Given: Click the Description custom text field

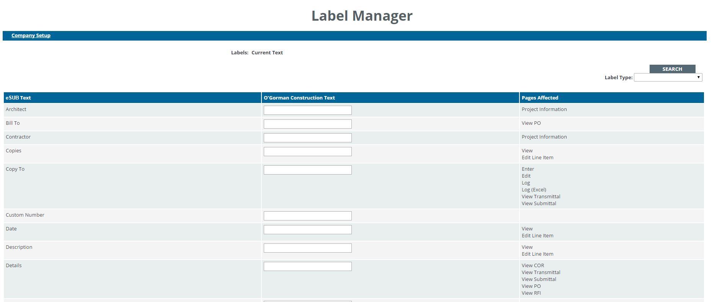Looking at the screenshot, I should tap(307, 248).
